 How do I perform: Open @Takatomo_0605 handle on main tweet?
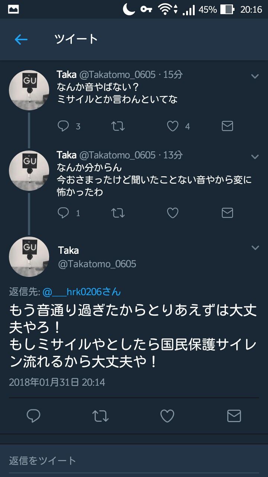97,264
